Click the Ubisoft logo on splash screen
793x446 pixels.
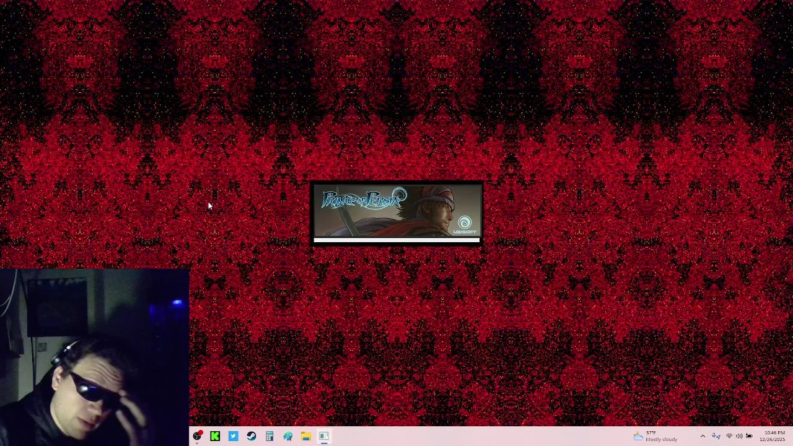(465, 225)
